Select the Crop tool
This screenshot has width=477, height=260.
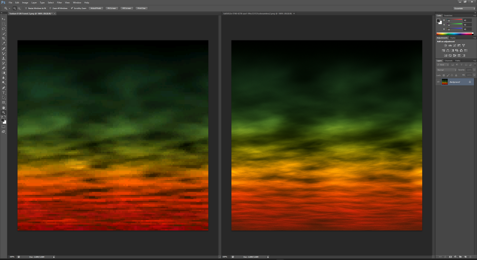pyautogui.click(x=4, y=39)
